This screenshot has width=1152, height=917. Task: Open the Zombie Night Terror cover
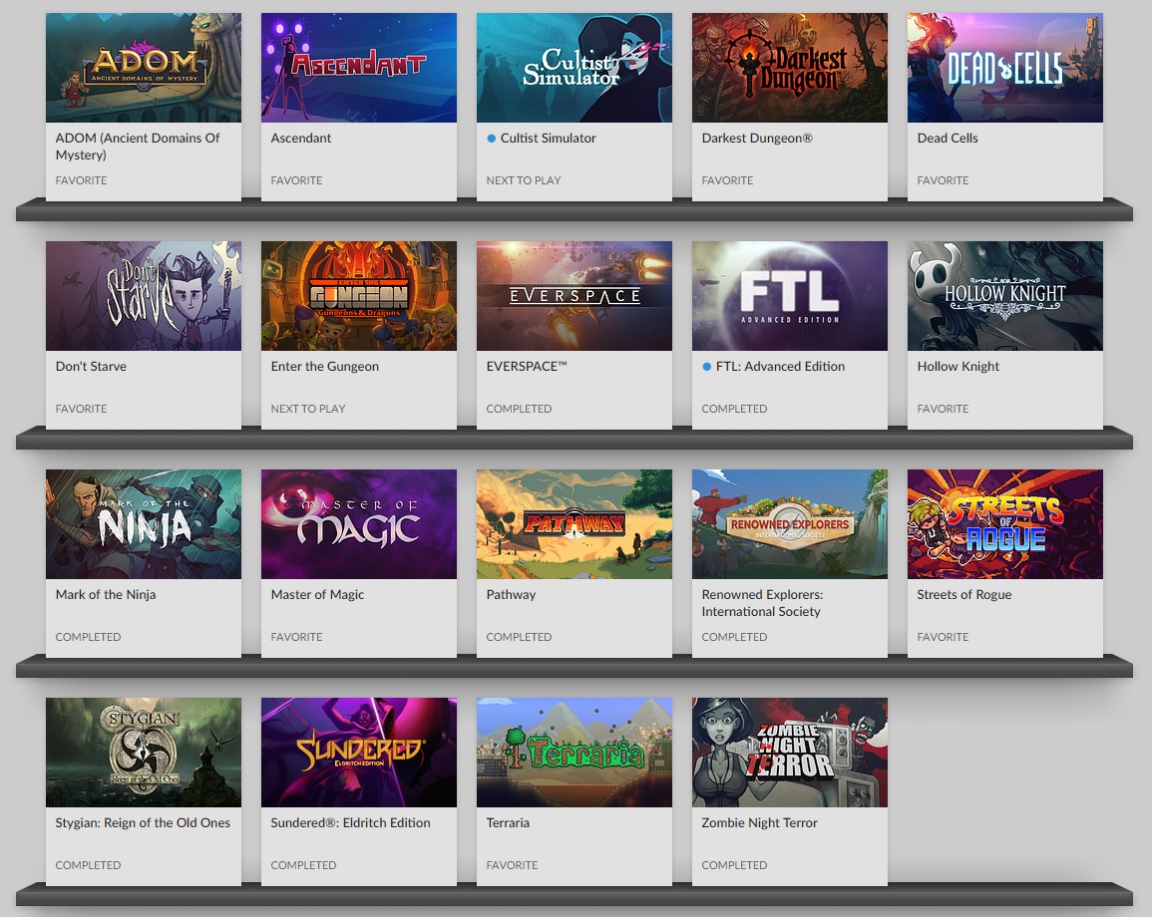[x=790, y=753]
